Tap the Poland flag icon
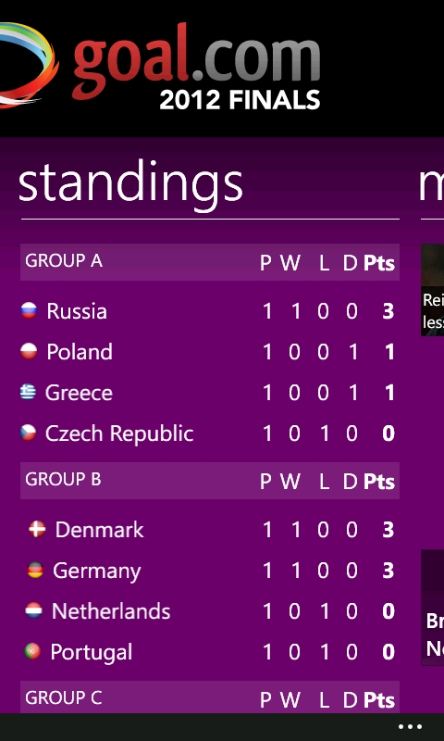Screen dimensions: 444x741 (29, 351)
